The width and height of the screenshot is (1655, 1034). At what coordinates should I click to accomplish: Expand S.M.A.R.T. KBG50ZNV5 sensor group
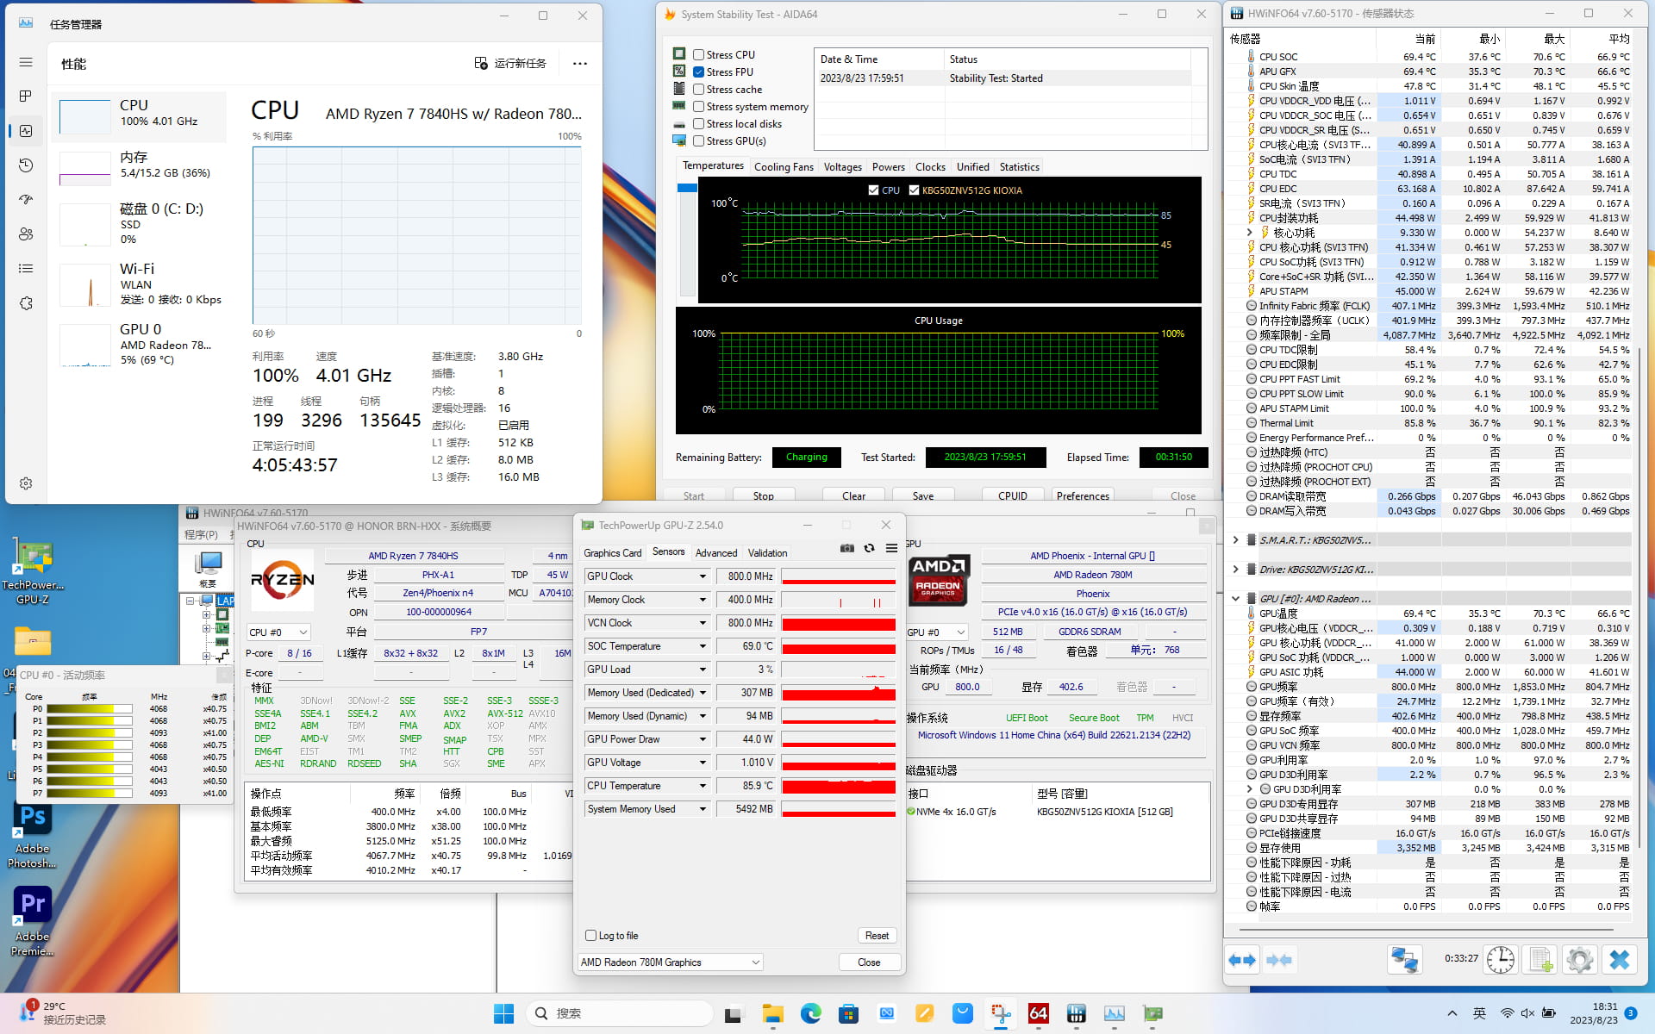[x=1235, y=540]
